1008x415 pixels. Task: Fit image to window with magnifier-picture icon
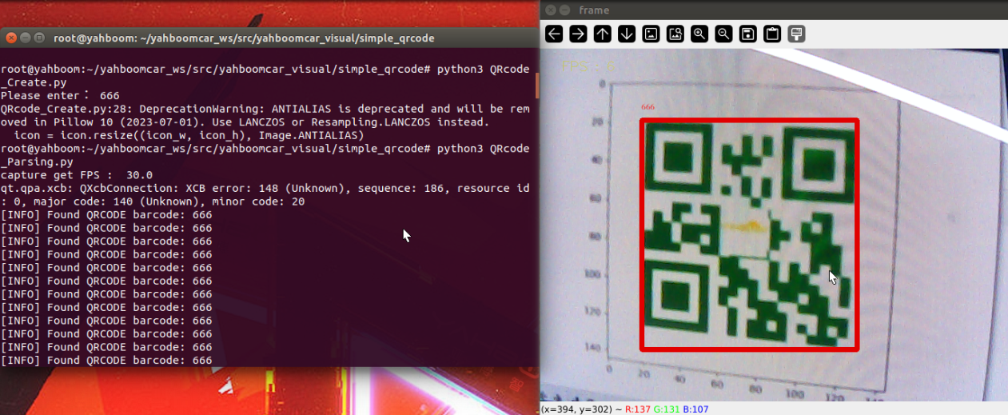click(675, 34)
